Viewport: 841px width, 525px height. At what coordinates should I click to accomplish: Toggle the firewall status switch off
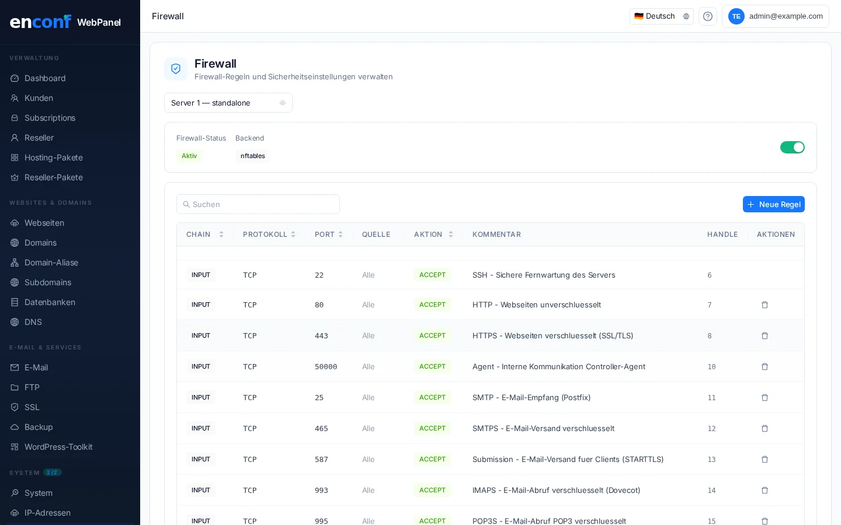pyautogui.click(x=792, y=148)
